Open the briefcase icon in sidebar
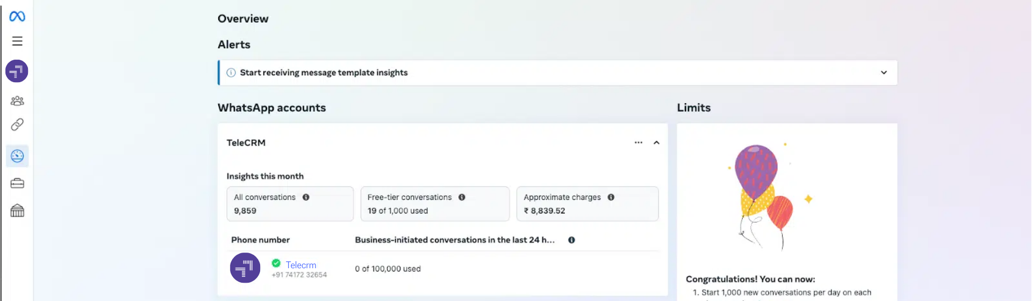The height and width of the screenshot is (301, 1032). (17, 183)
